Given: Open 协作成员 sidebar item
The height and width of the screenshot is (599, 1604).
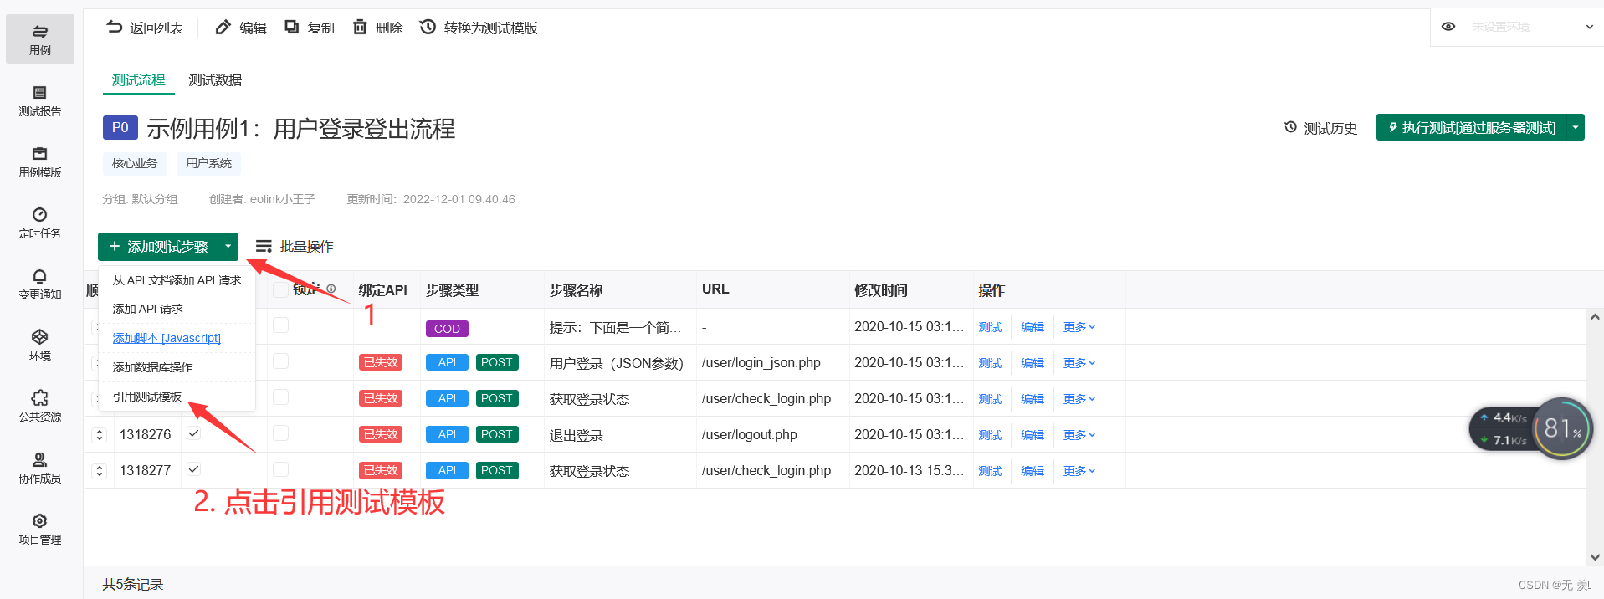Looking at the screenshot, I should coord(40,468).
